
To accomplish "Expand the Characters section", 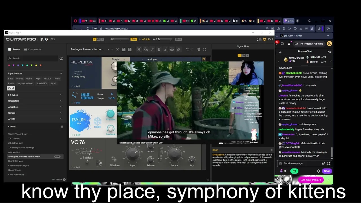I will 61,101.
